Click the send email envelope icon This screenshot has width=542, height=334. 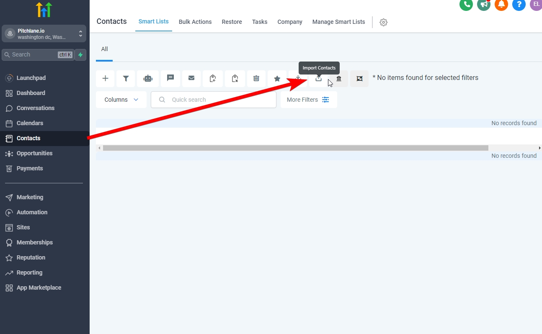[191, 78]
